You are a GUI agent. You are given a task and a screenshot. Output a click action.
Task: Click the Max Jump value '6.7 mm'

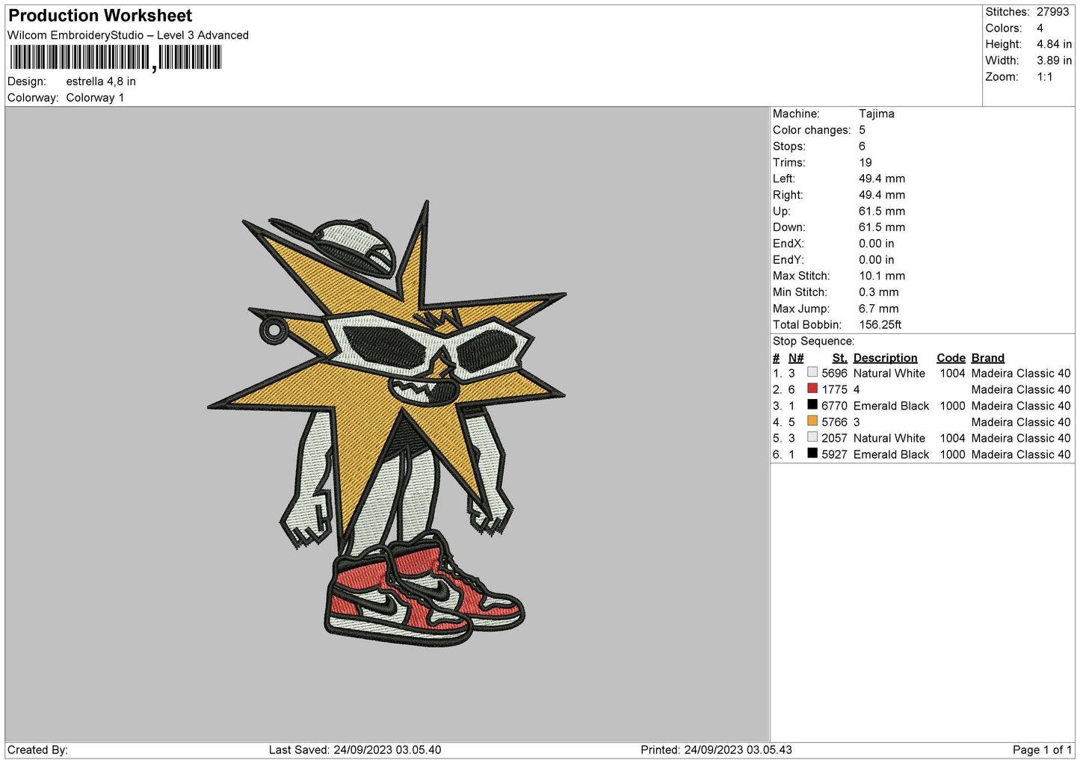pyautogui.click(x=879, y=309)
